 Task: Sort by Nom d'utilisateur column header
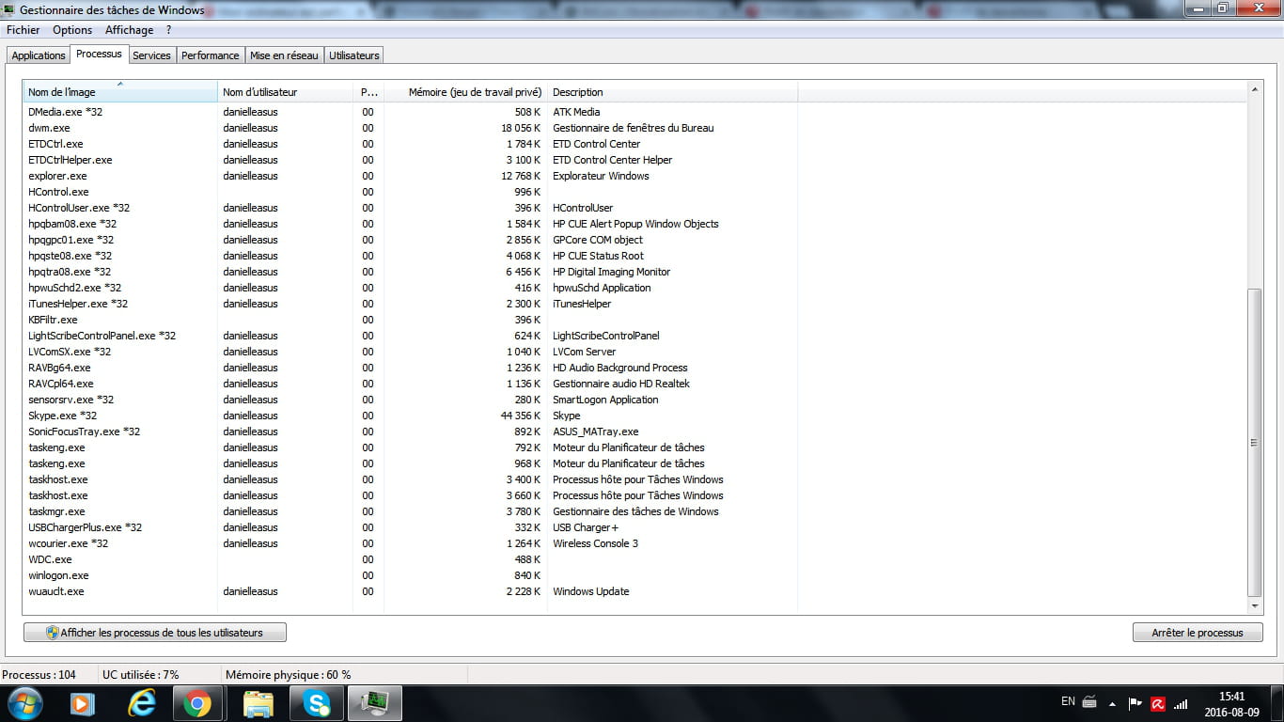[x=285, y=92]
